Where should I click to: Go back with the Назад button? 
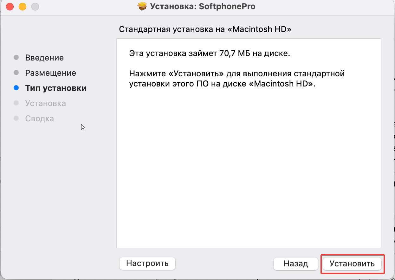click(295, 264)
